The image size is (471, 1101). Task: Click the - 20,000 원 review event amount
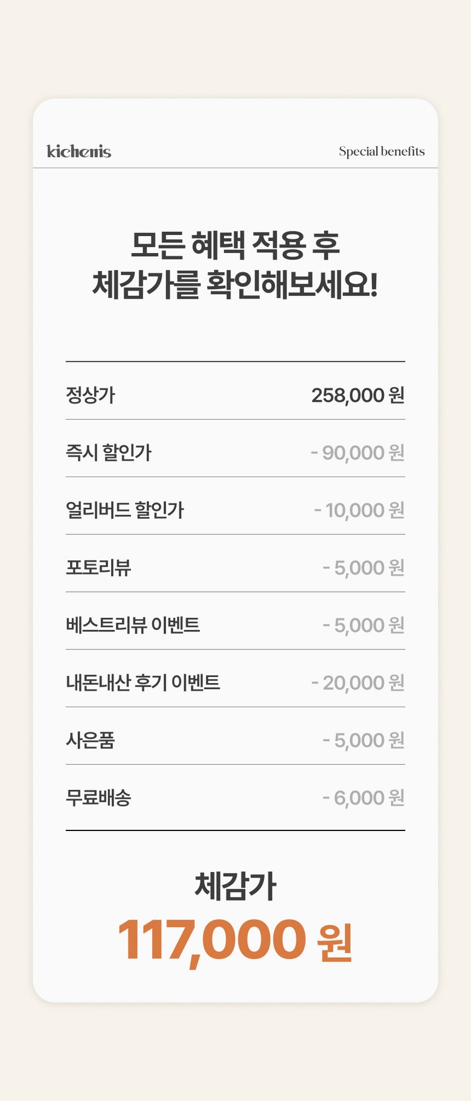click(x=358, y=682)
